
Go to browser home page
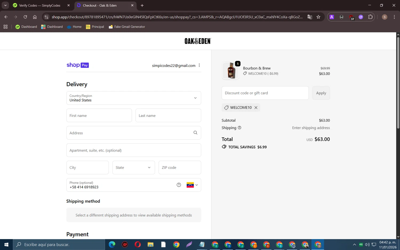pos(35,17)
